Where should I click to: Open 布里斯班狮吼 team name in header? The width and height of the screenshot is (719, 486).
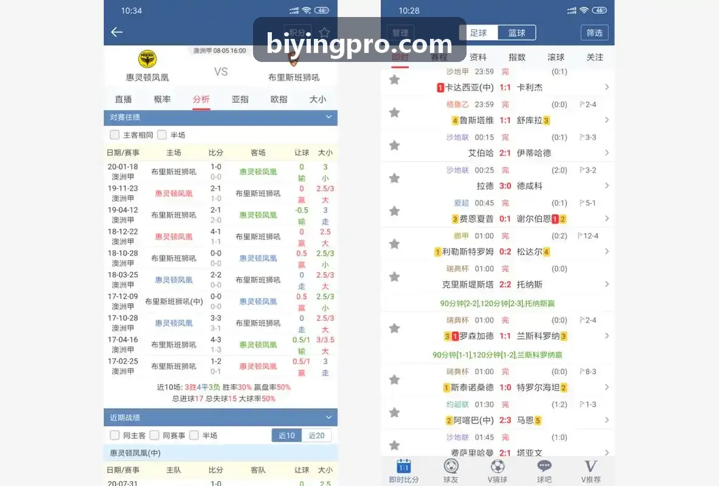293,77
